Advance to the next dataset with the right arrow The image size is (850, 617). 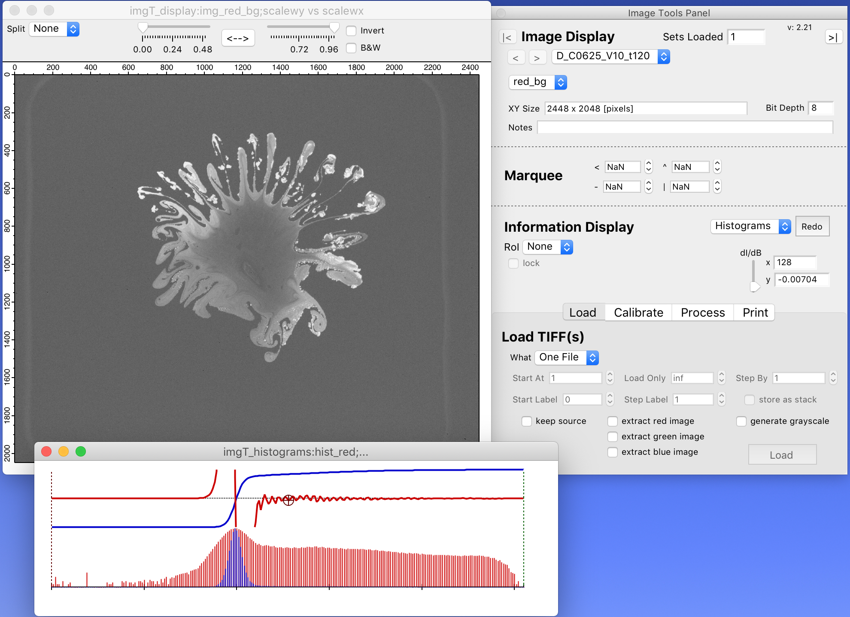coord(537,57)
